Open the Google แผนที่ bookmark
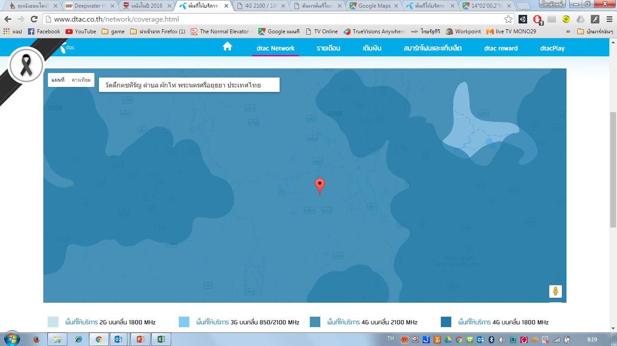Screen dimensions: 617x346 279,32
